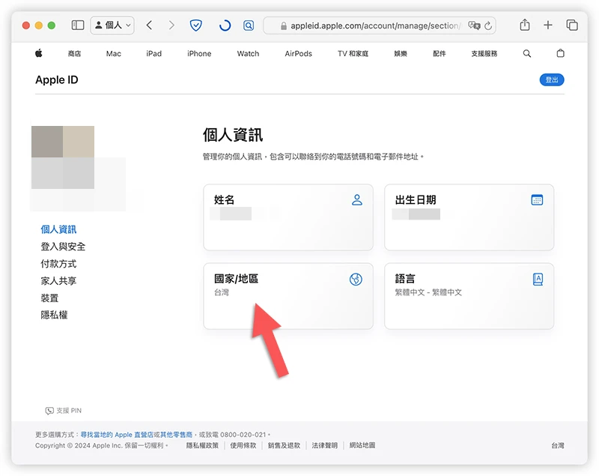This screenshot has height=476, width=599.
Task: Click the person icon on the 姓名 card
Action: click(357, 199)
